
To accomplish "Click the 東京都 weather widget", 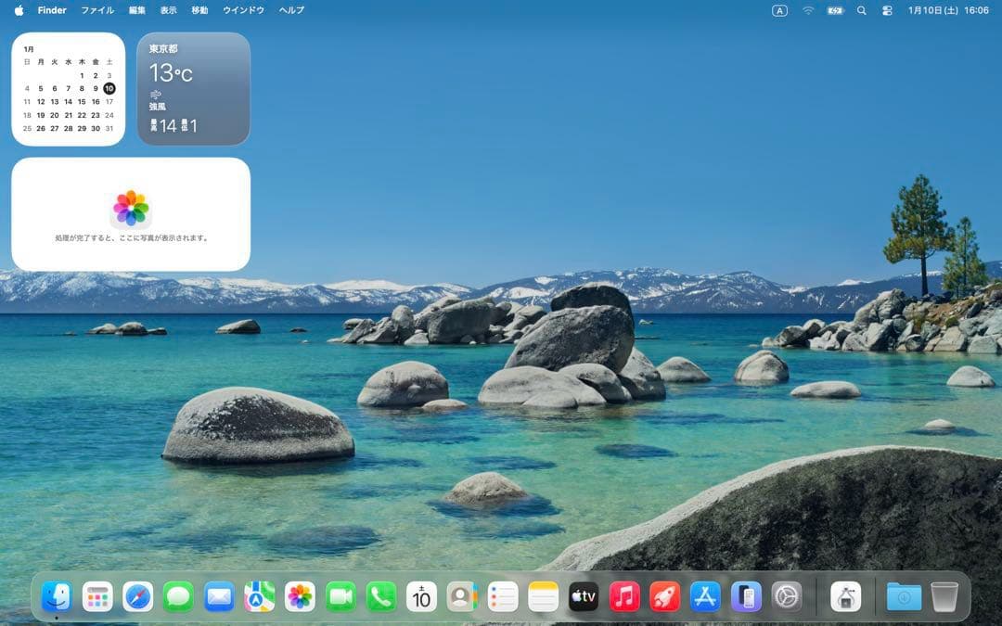I will [x=192, y=88].
